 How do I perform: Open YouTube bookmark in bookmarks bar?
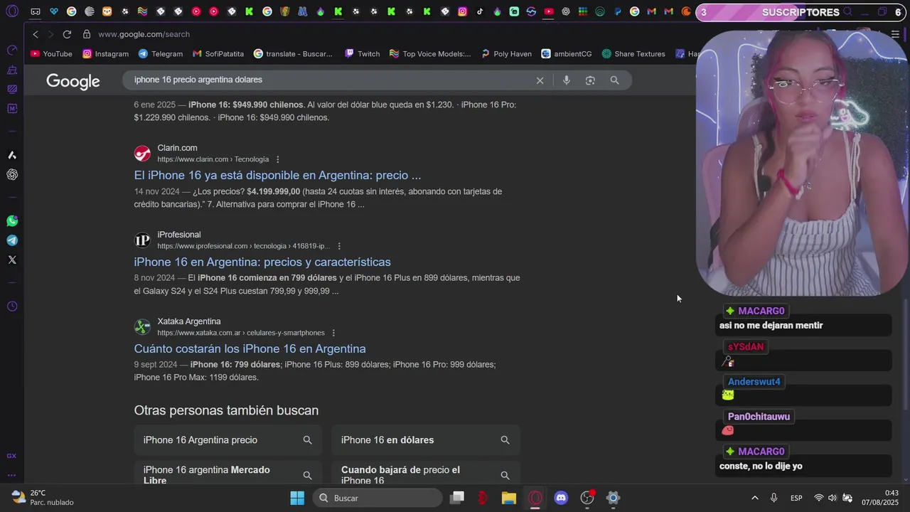click(x=51, y=54)
